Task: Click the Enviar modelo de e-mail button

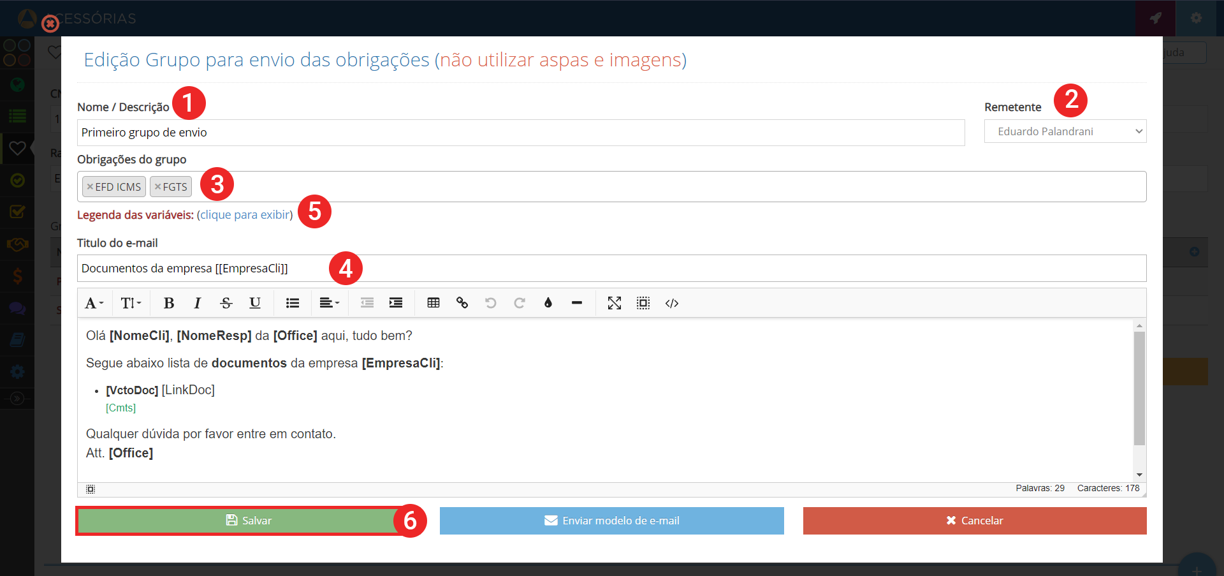Action: (x=611, y=521)
